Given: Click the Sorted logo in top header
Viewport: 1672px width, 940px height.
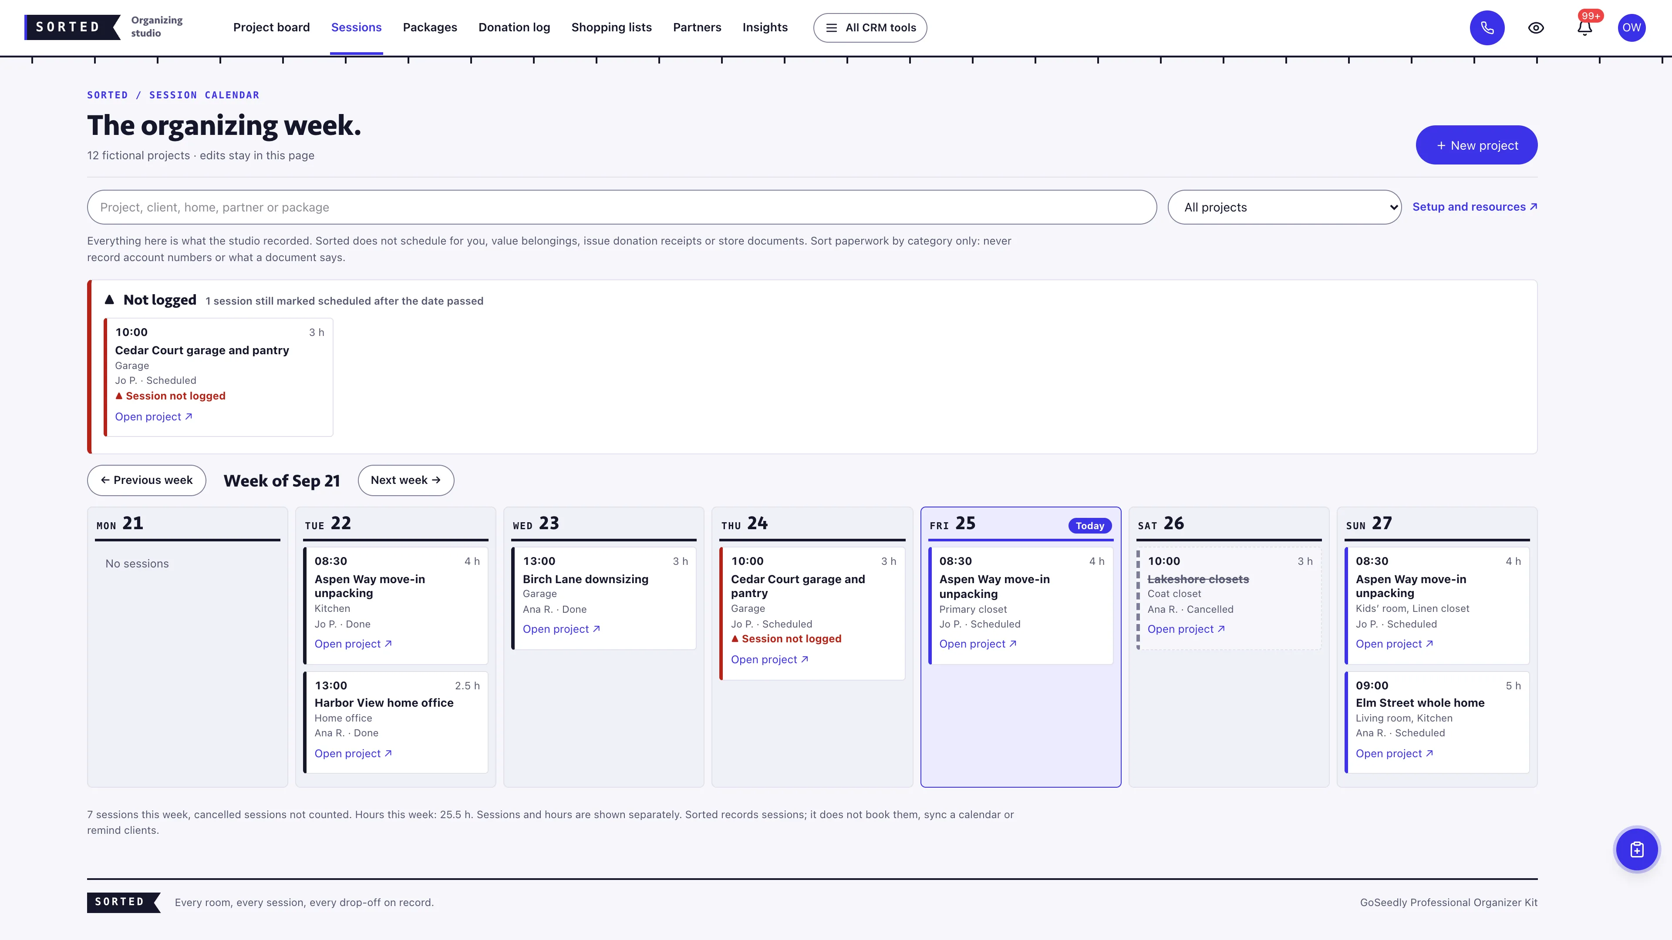Looking at the screenshot, I should 72,27.
